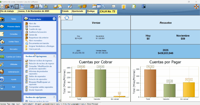
Task: Click the exit door icon in toolbar
Action: (143, 6)
